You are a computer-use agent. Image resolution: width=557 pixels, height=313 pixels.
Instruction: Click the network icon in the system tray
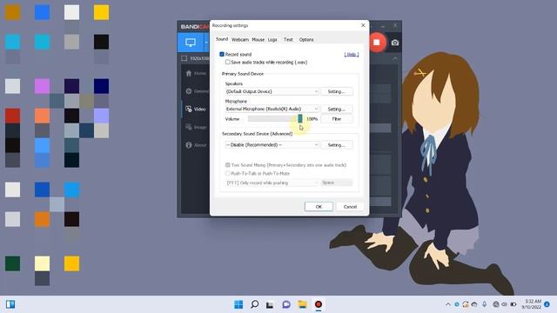pos(496,304)
